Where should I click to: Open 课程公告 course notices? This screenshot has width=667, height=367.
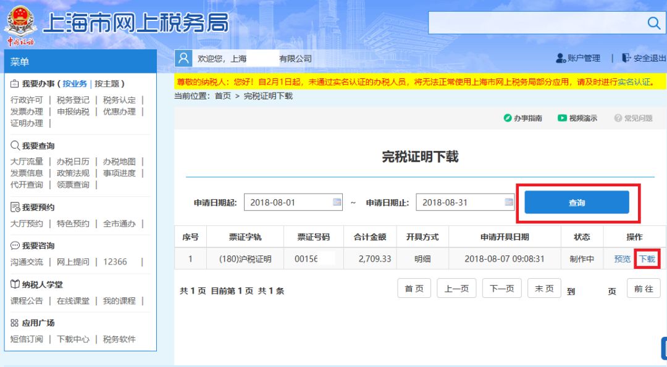click(x=27, y=301)
